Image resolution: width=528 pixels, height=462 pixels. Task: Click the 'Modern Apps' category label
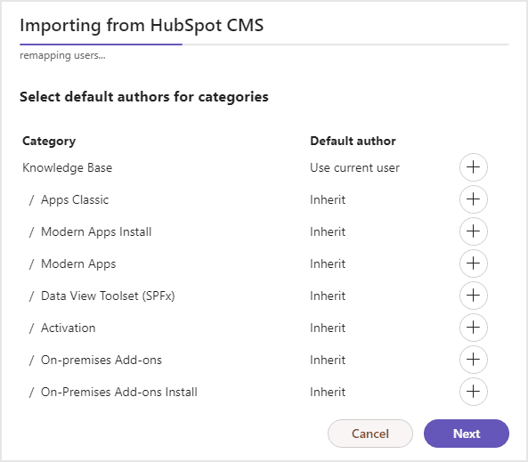pos(78,264)
